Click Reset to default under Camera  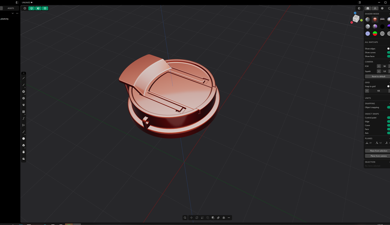pos(378,76)
